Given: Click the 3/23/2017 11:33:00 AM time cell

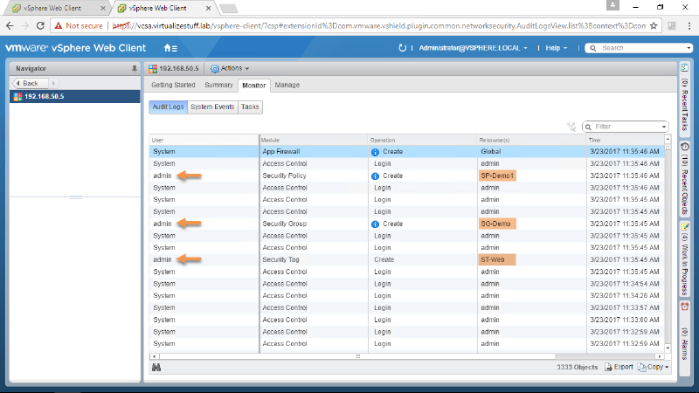Looking at the screenshot, I should 625,320.
